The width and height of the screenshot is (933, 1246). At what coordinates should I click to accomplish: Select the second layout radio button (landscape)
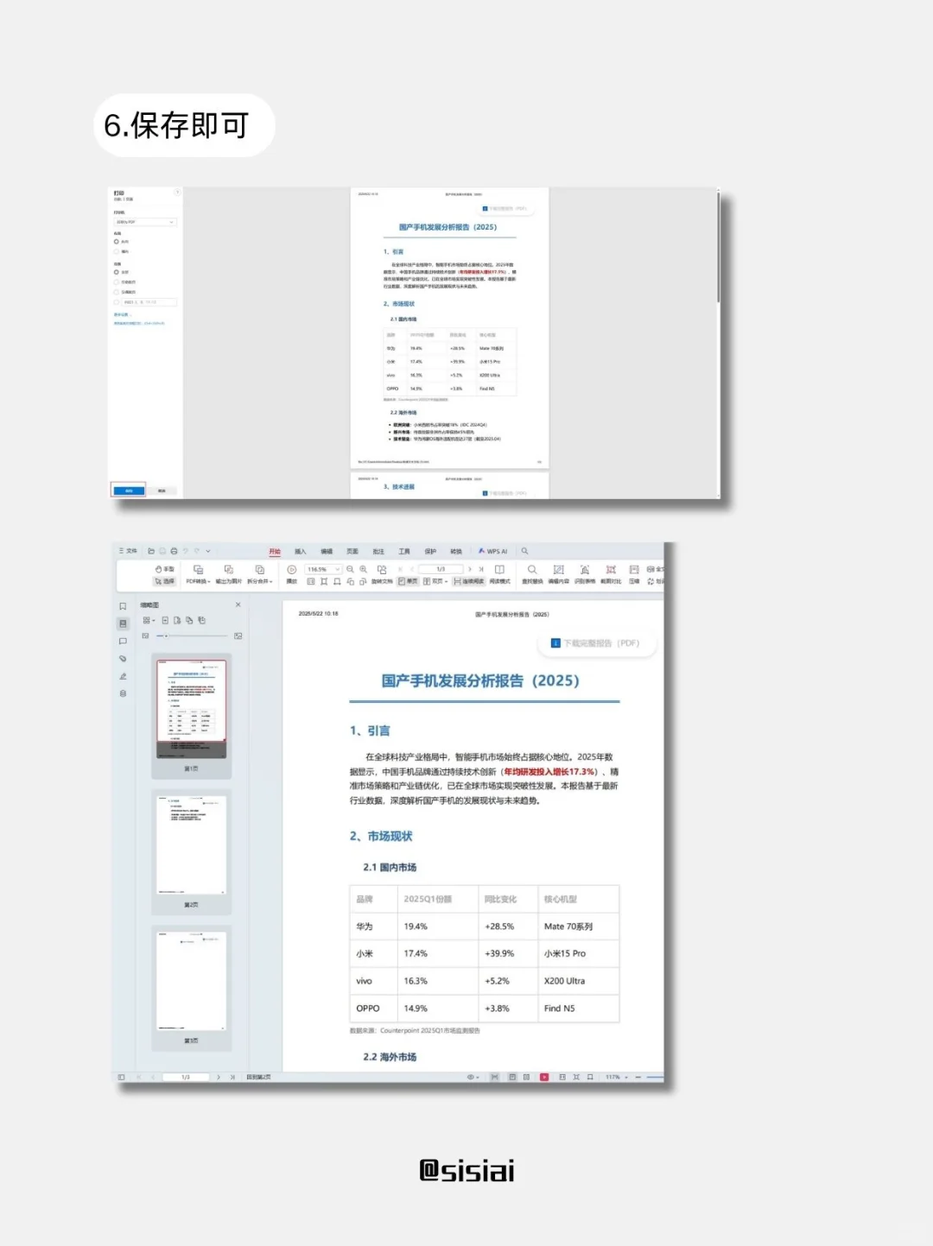[x=117, y=251]
